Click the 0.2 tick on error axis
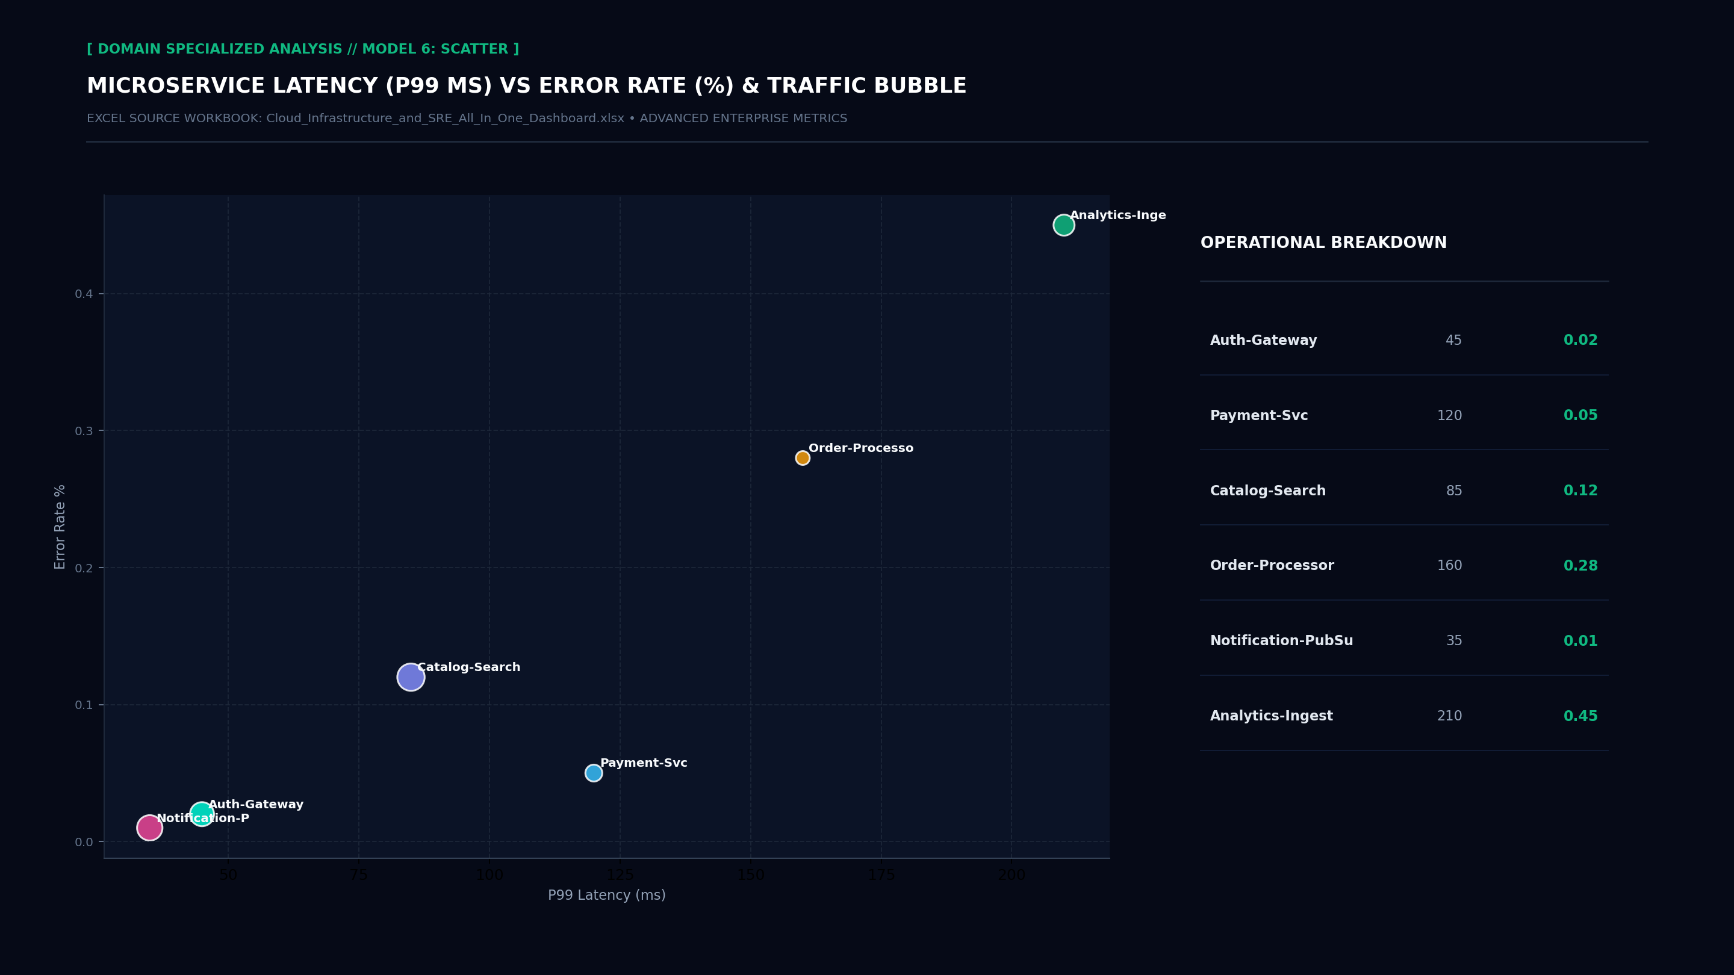Screen dimensions: 1734x975 pos(84,569)
